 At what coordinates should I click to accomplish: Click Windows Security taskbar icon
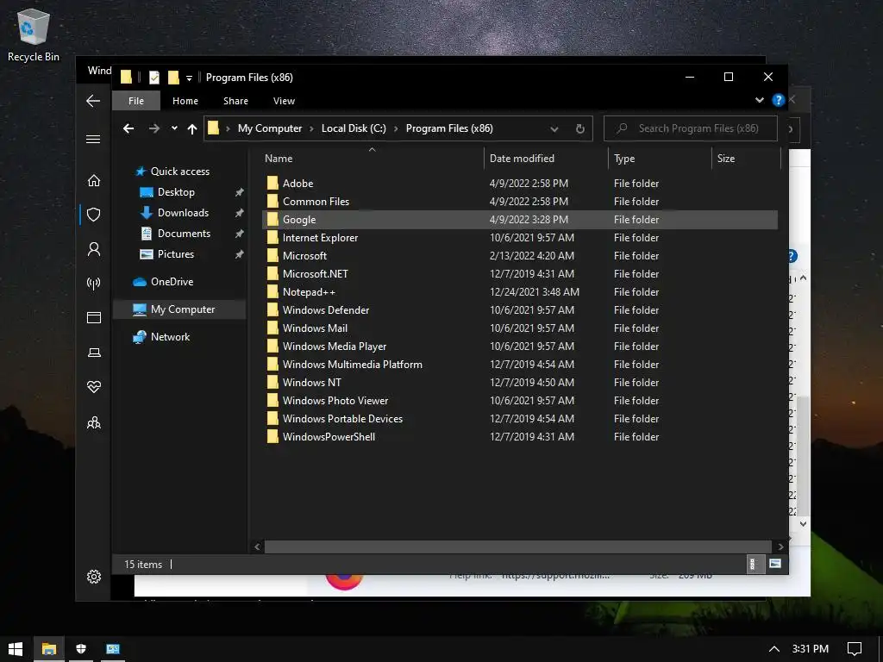[x=81, y=649]
